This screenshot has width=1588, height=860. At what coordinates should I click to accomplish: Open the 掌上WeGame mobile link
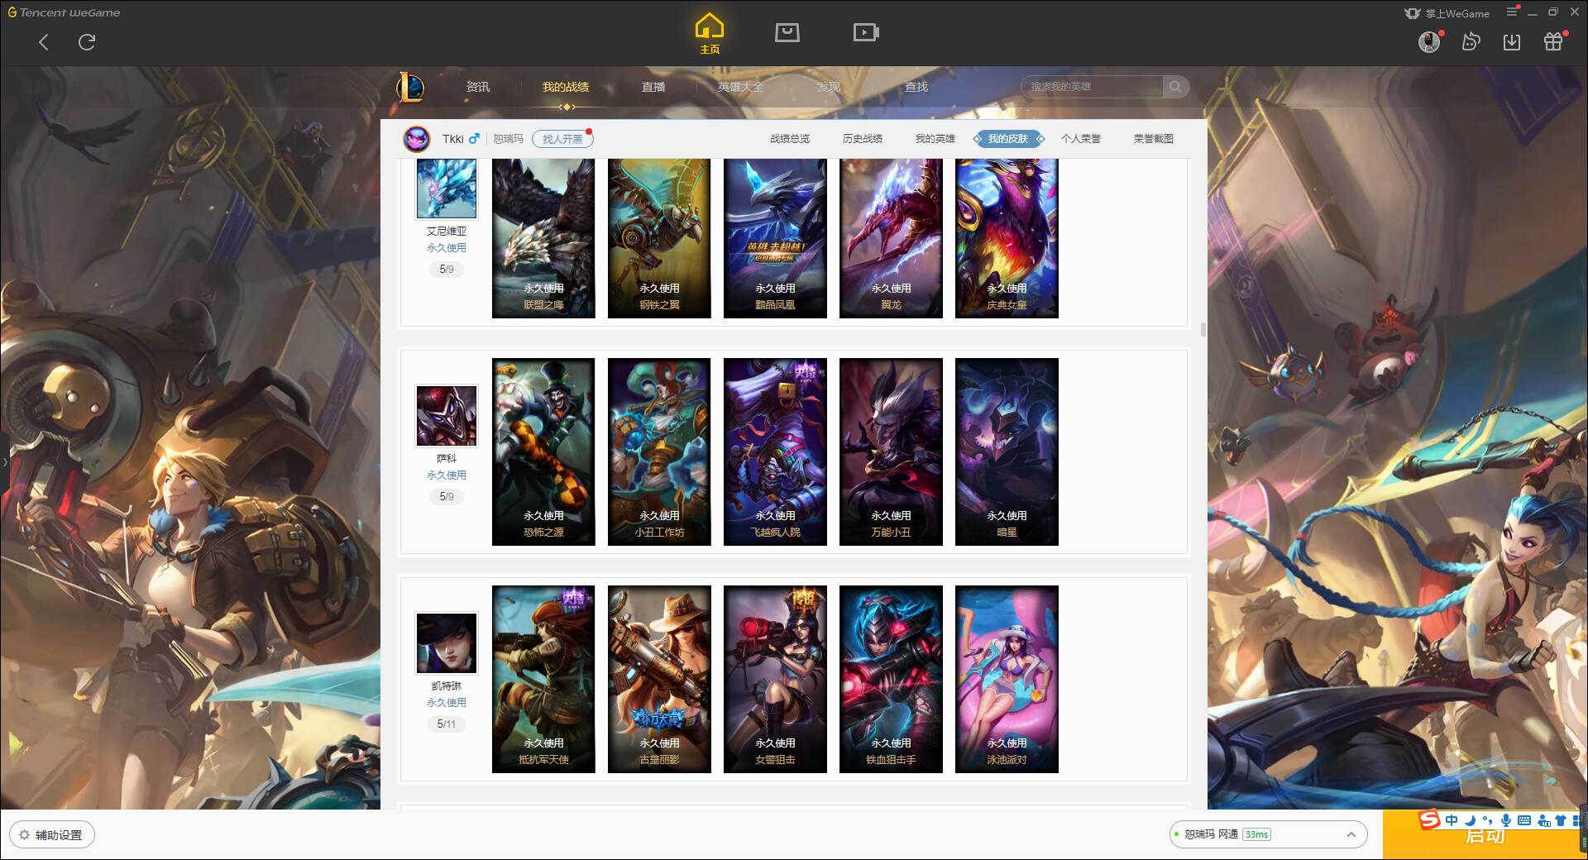click(1447, 13)
